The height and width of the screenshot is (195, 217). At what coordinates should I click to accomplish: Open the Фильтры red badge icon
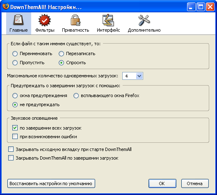[x=45, y=20]
